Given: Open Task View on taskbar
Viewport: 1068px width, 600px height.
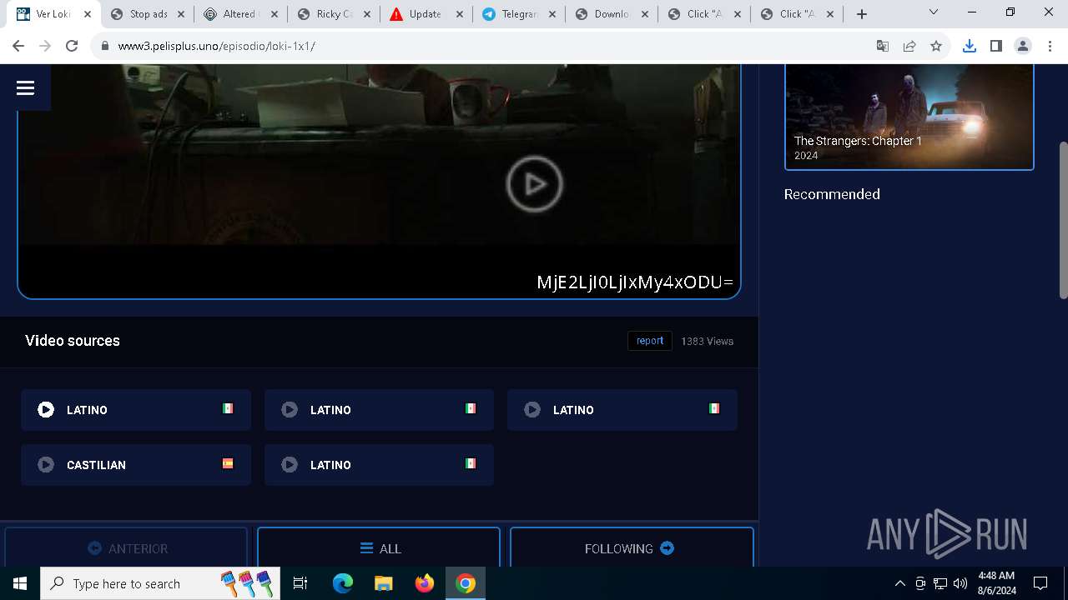Looking at the screenshot, I should [x=300, y=583].
